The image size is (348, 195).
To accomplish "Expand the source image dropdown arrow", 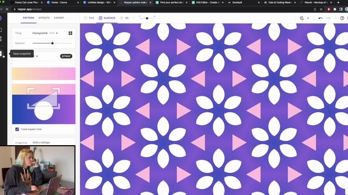I will pyautogui.click(x=37, y=56).
